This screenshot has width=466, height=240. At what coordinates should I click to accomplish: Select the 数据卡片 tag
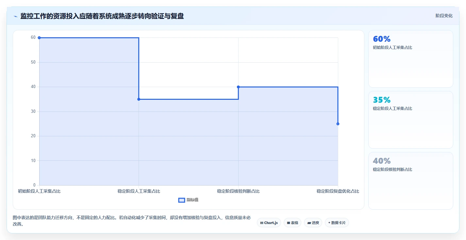(x=337, y=223)
